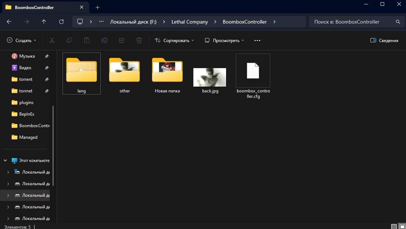The height and width of the screenshot is (229, 406).
Task: Click the Delete icon on the toolbar
Action: [x=139, y=40]
